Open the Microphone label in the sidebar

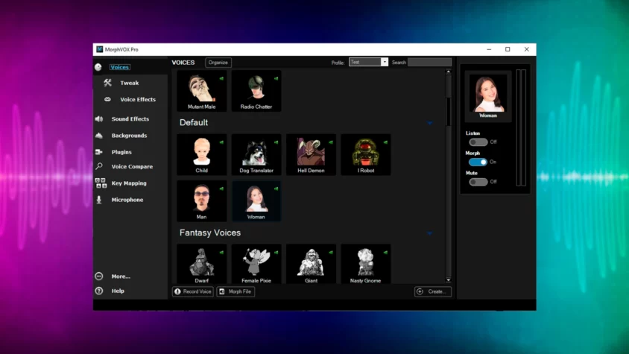127,200
